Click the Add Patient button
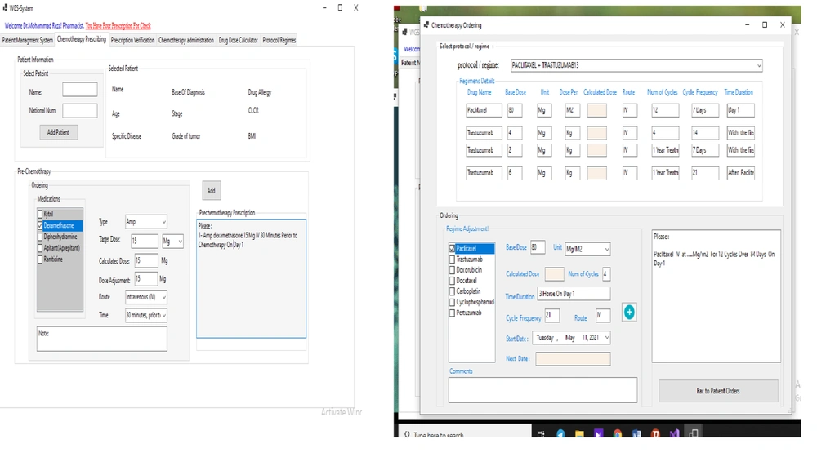The image size is (817, 457). pos(58,132)
